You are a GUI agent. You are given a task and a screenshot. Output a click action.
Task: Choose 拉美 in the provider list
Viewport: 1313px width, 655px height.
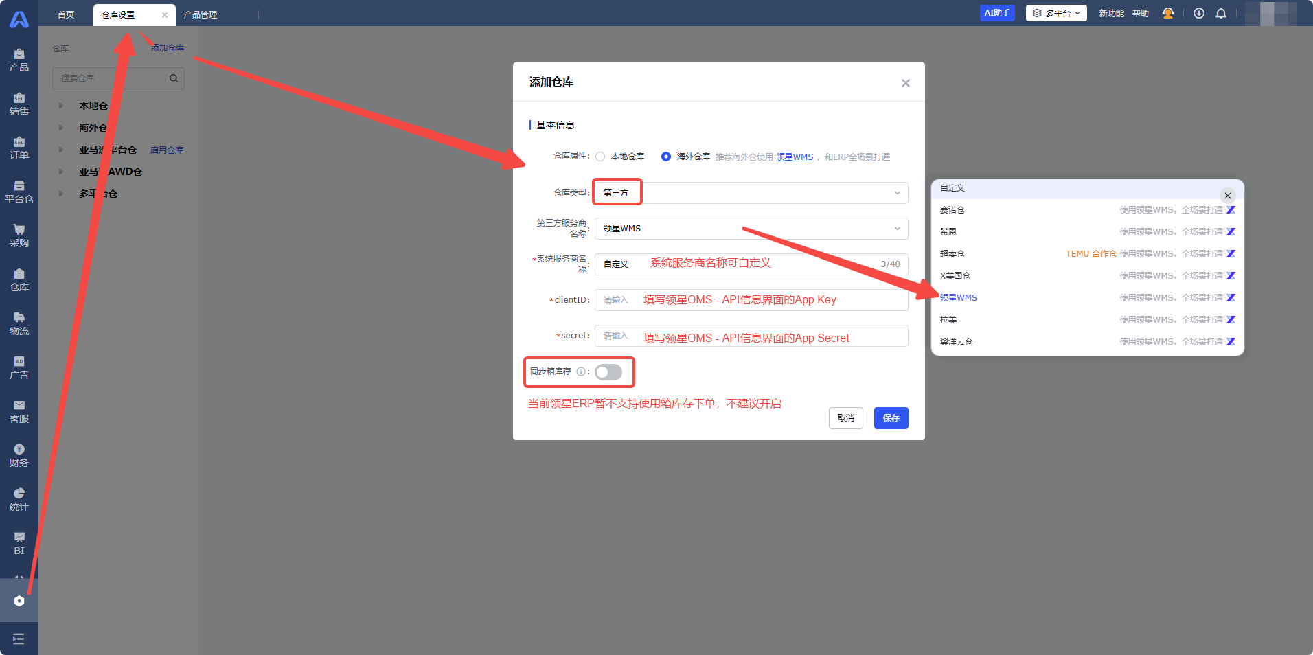(1088, 320)
